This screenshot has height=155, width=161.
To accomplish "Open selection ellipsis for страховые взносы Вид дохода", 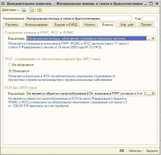I will (x=149, y=38).
